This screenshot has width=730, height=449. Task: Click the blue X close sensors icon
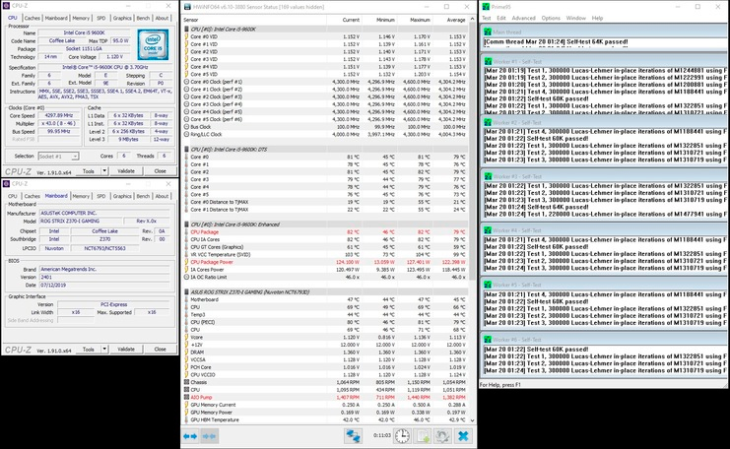click(x=463, y=436)
